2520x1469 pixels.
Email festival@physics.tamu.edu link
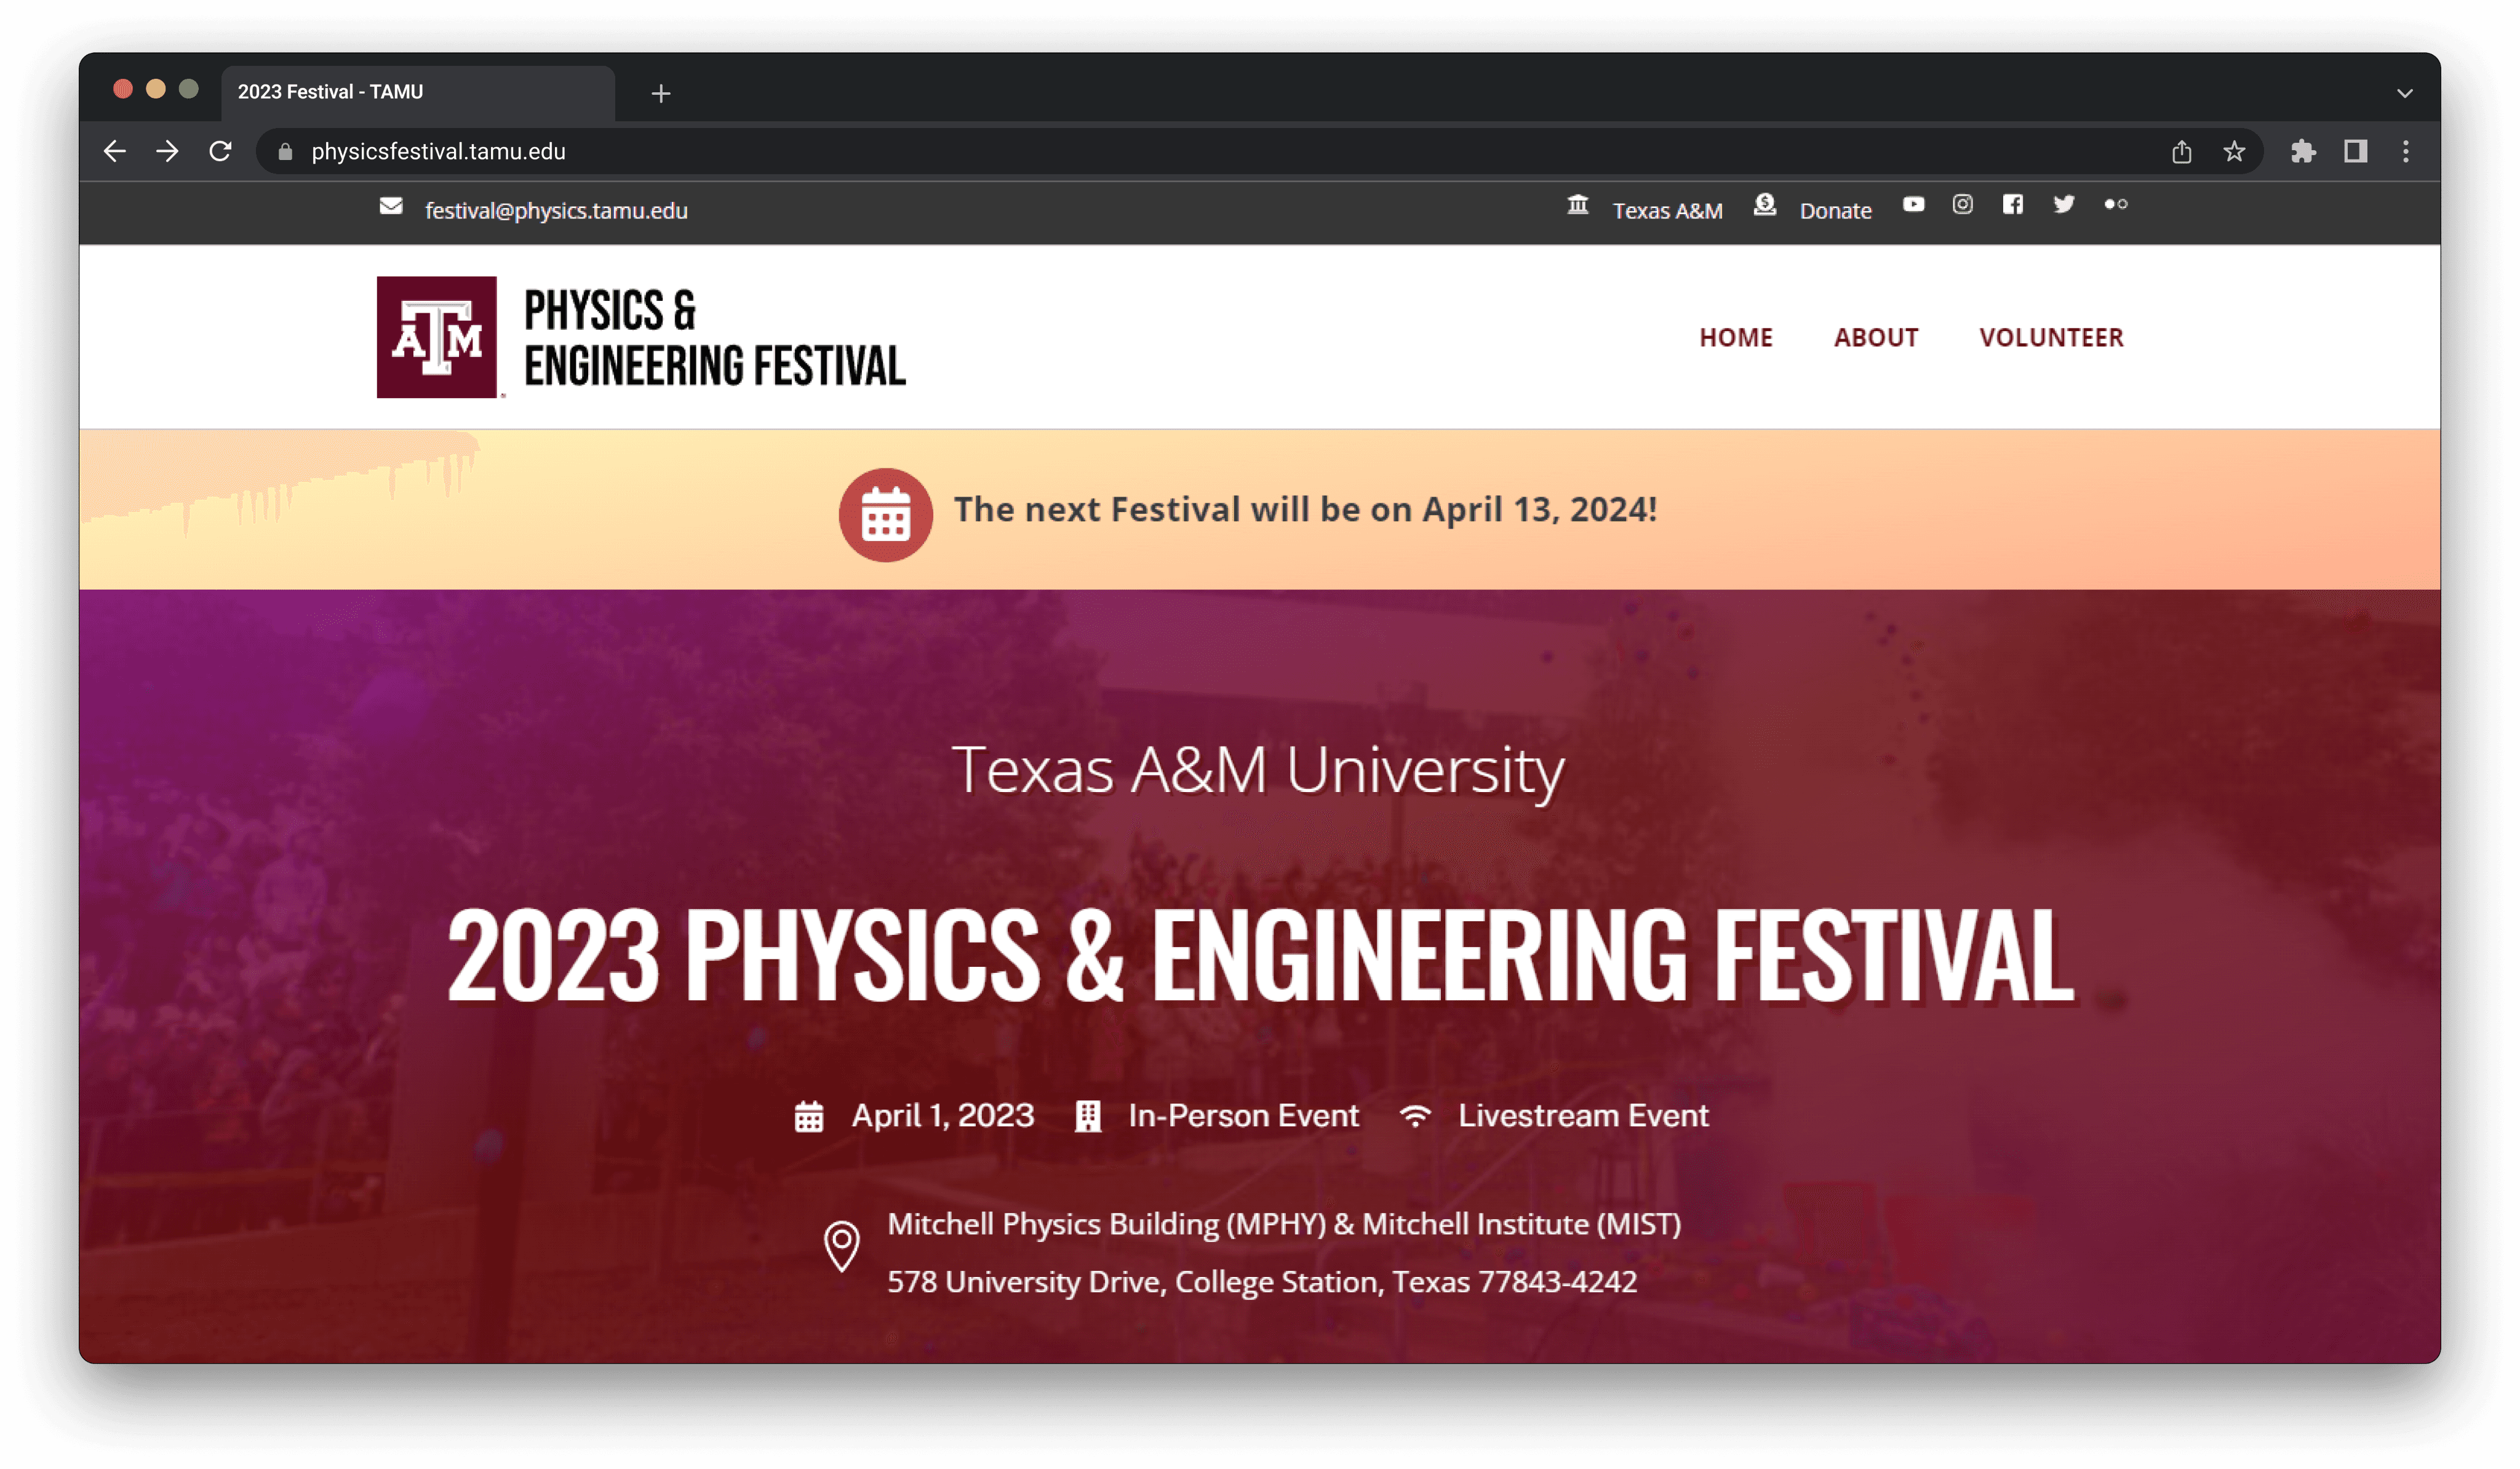click(556, 210)
